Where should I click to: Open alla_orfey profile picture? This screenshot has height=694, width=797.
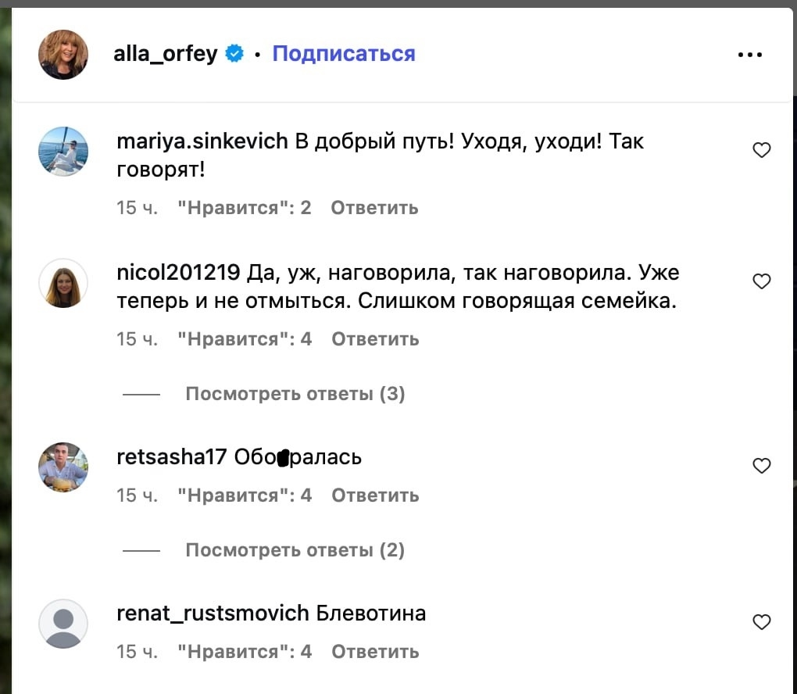tap(63, 55)
